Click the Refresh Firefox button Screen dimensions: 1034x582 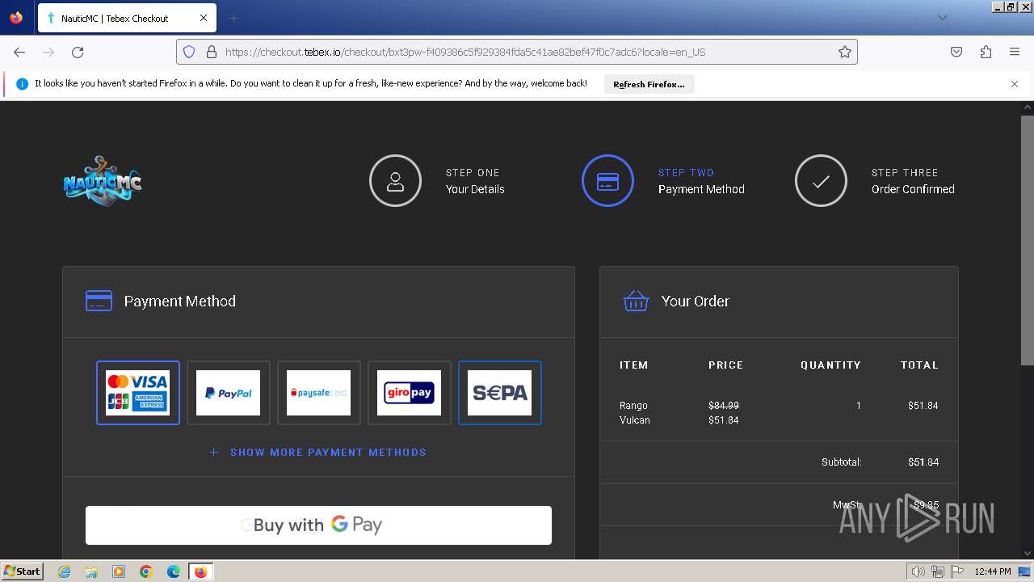649,84
